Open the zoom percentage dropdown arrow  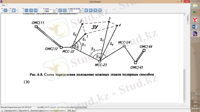(x=54, y=11)
